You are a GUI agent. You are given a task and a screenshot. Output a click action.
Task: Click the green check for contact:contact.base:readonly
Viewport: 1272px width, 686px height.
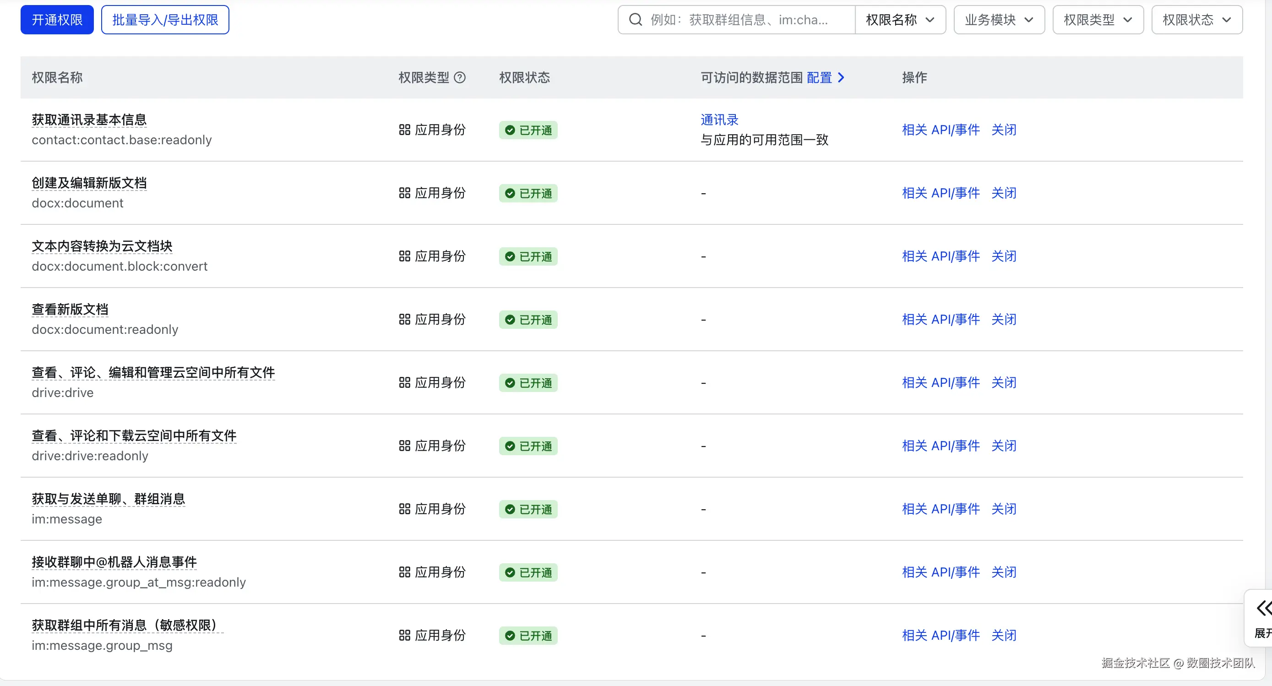click(x=510, y=130)
